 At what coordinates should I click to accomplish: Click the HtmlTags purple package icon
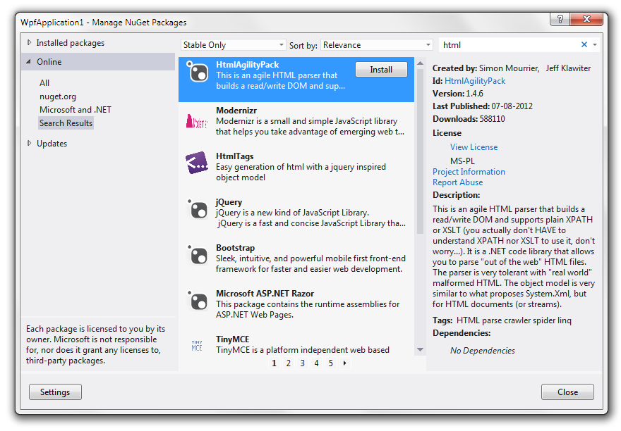coord(197,163)
